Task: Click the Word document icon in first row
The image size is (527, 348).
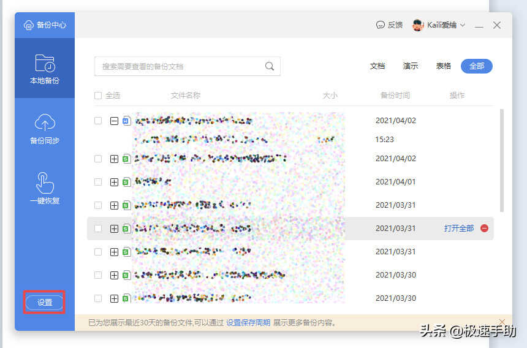Action: click(x=126, y=121)
